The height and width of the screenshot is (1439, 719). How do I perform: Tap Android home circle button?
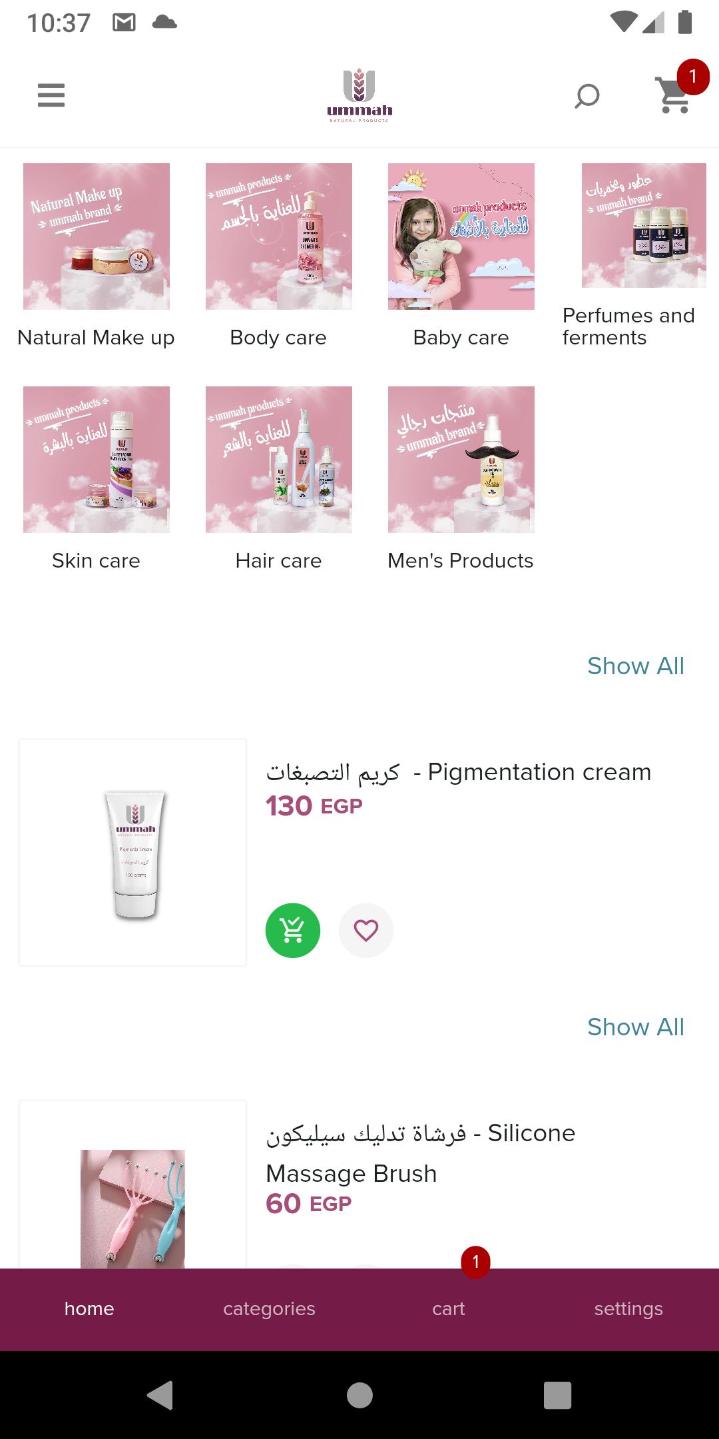click(x=359, y=1395)
